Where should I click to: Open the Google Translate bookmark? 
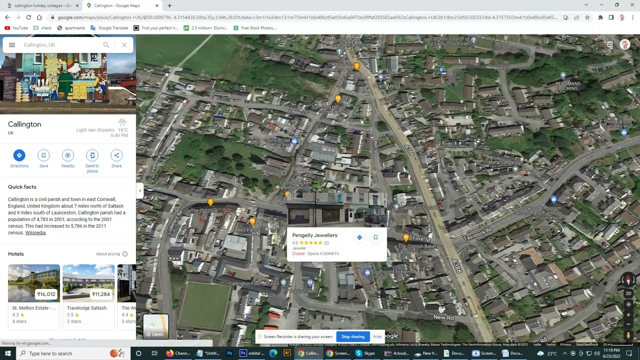click(109, 28)
